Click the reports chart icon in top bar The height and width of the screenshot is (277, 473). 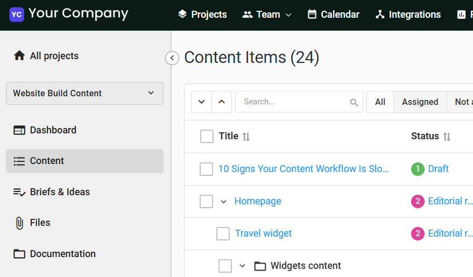click(461, 15)
